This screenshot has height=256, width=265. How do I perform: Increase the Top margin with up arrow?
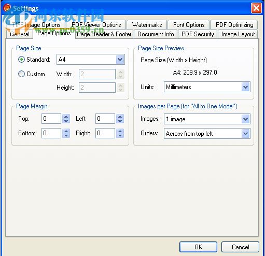pyautogui.click(x=66, y=117)
